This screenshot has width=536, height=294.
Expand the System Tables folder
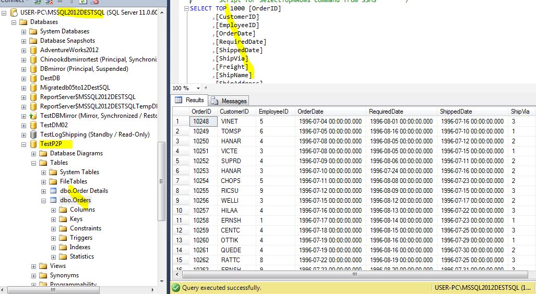point(43,173)
